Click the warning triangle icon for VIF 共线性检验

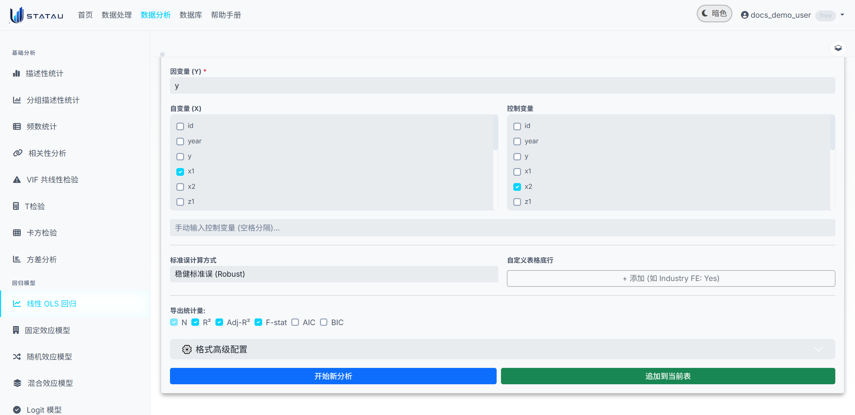(17, 180)
